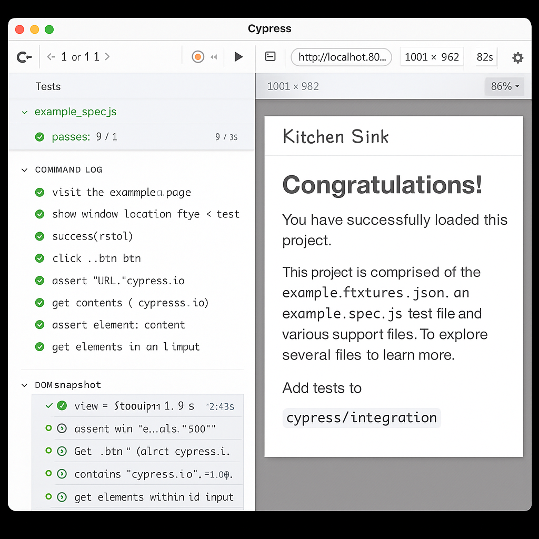Open the 86% zoom dropdown
The width and height of the screenshot is (539, 539).
(x=504, y=86)
